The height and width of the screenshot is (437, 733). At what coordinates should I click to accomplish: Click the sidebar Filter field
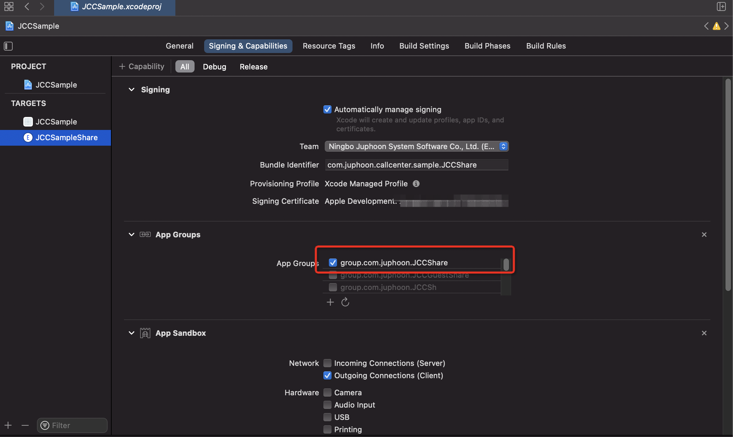pyautogui.click(x=72, y=425)
